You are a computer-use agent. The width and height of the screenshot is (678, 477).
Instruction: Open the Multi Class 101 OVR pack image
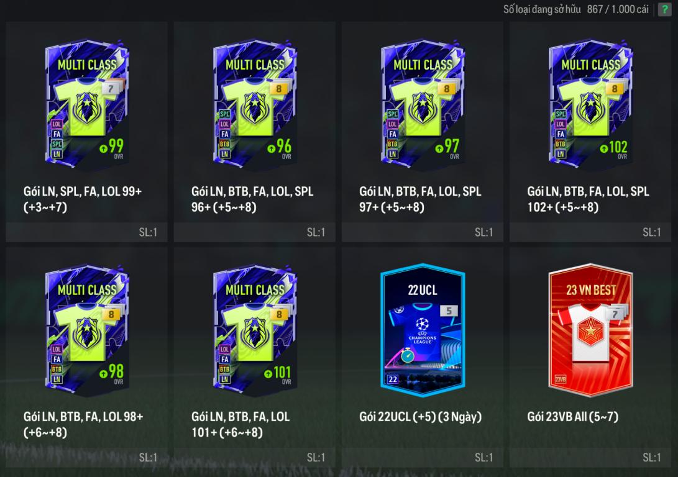[255, 330]
